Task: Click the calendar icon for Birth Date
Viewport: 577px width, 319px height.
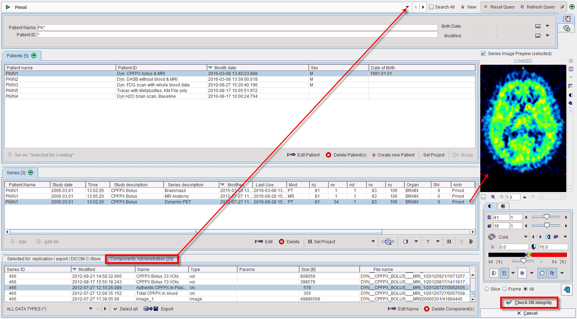Action: [x=538, y=26]
